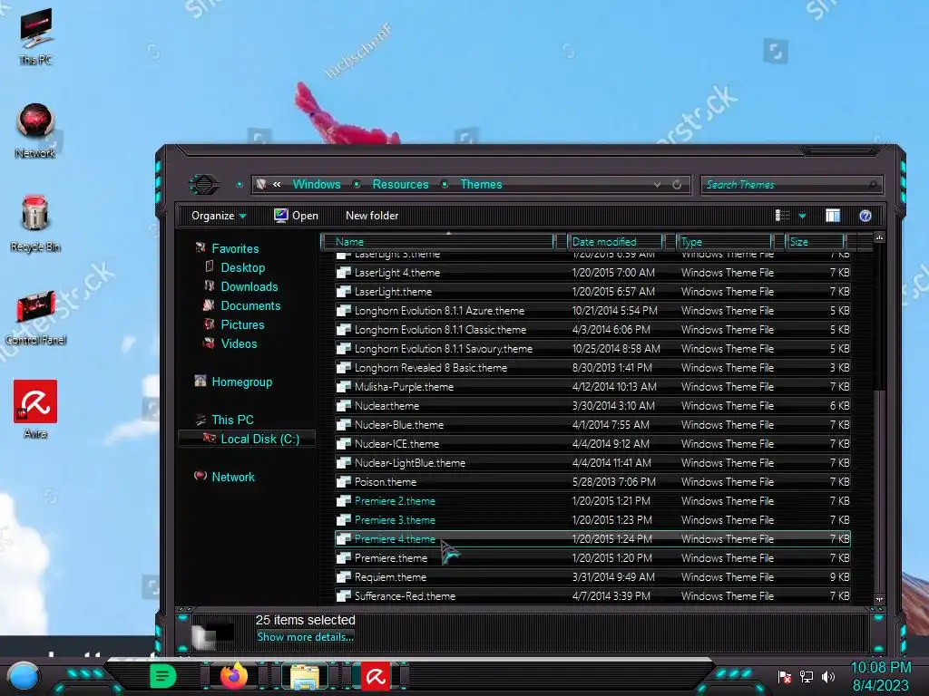
Task: Select Longhorn Evolution 8.1.1 Azure.theme
Action: pos(592,310)
